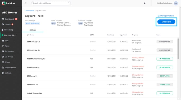Click the Search Jobs and Tasks field
181x100 pixels.
[x=51, y=3]
